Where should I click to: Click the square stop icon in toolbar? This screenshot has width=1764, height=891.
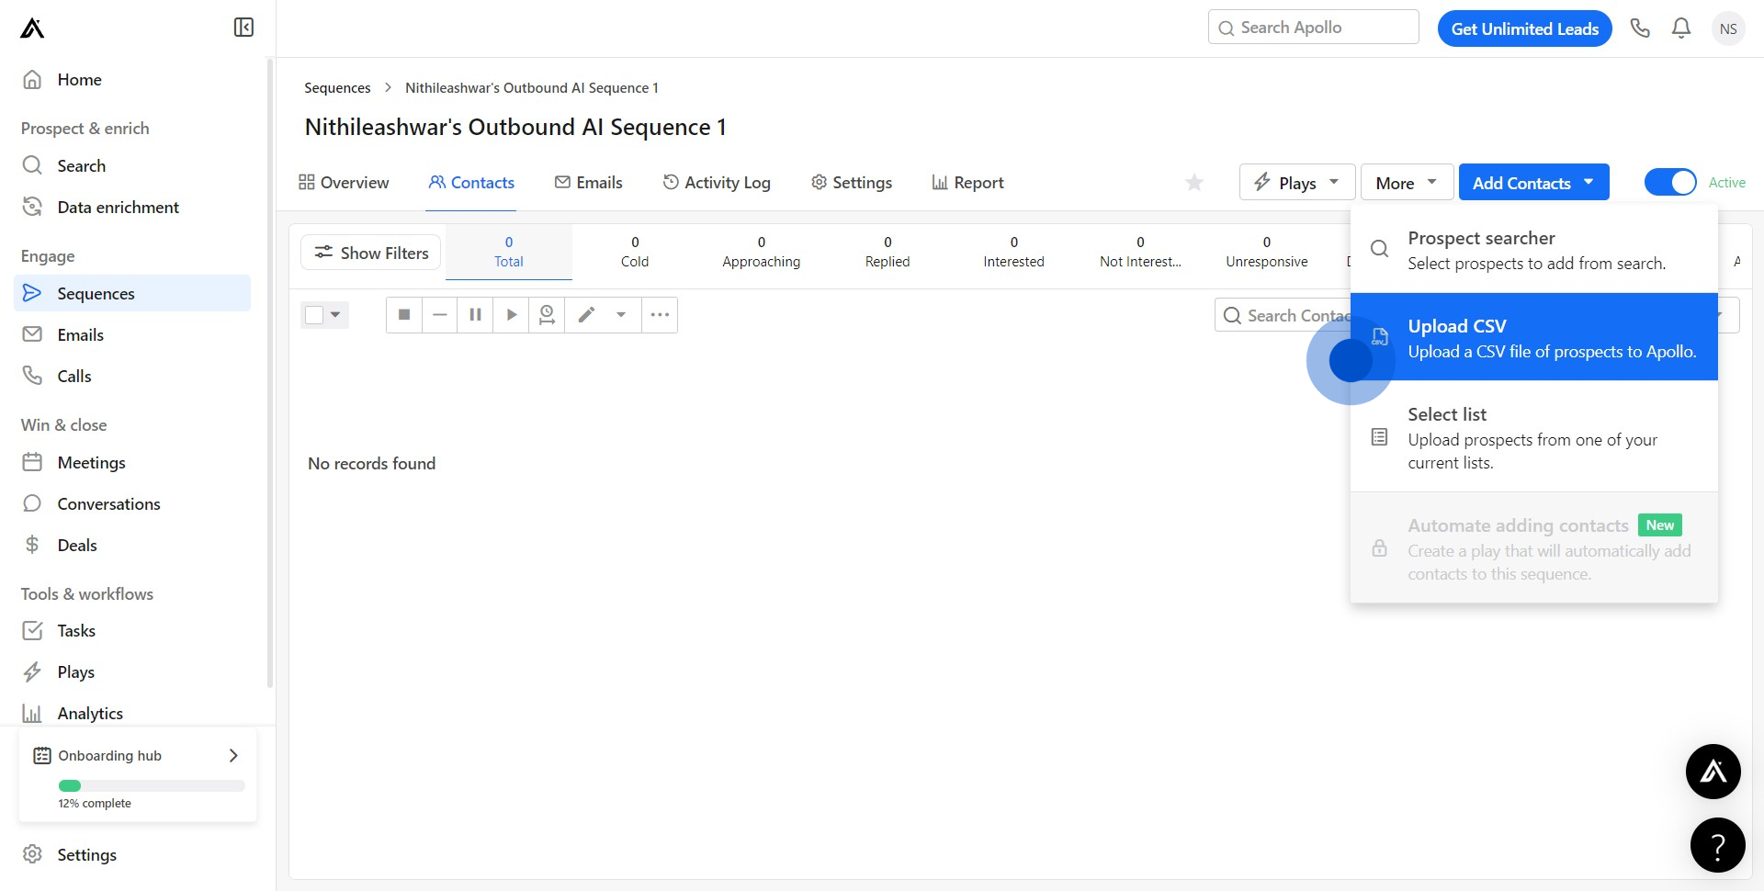(x=403, y=314)
